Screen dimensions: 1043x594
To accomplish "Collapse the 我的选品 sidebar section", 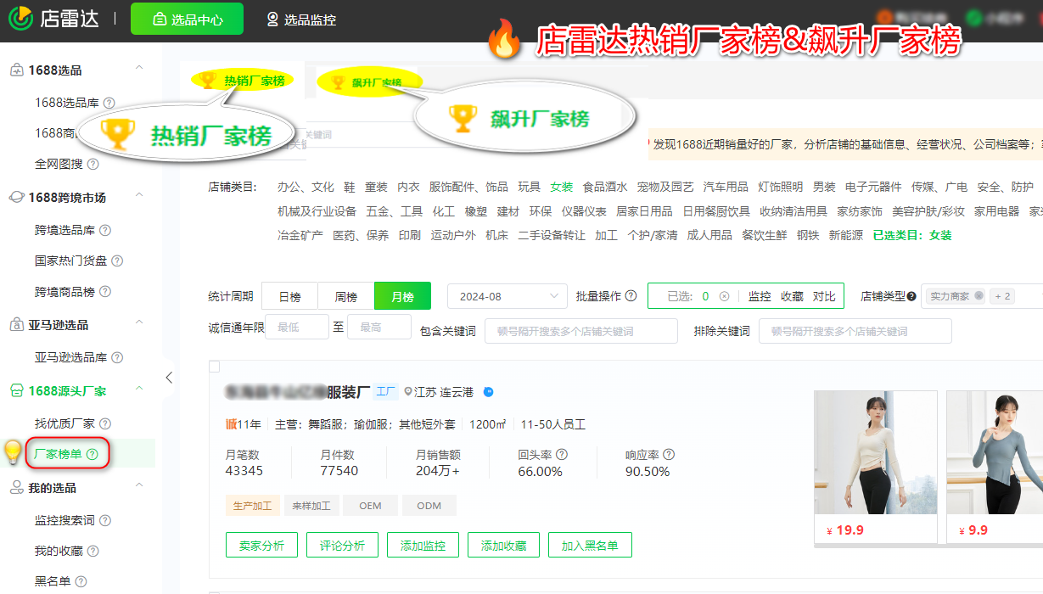I will pyautogui.click(x=139, y=486).
